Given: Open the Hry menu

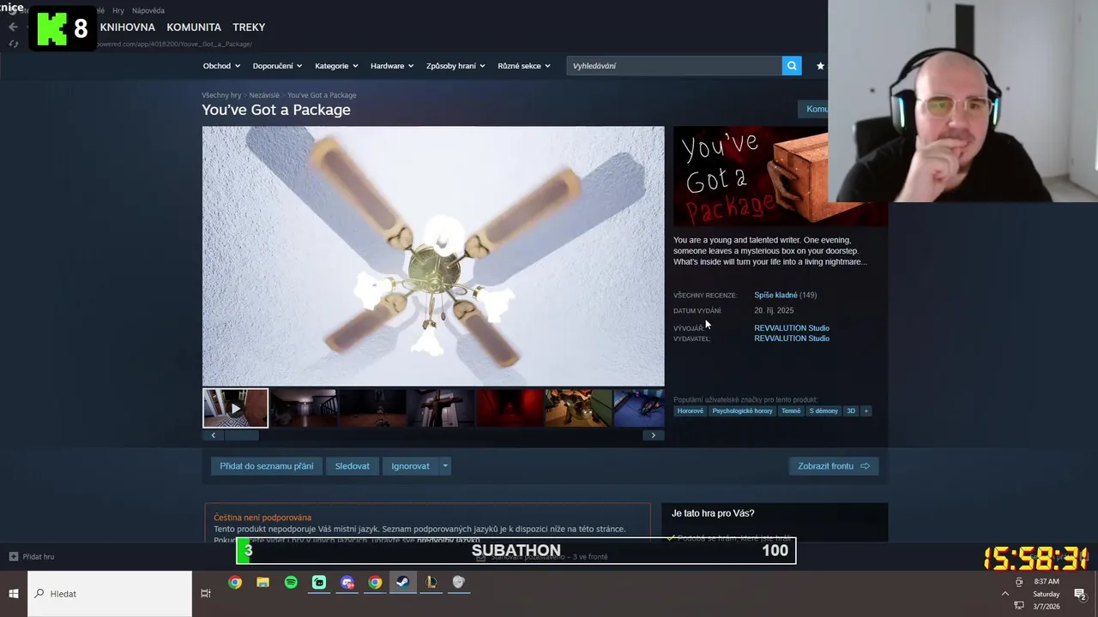Looking at the screenshot, I should click(x=118, y=11).
